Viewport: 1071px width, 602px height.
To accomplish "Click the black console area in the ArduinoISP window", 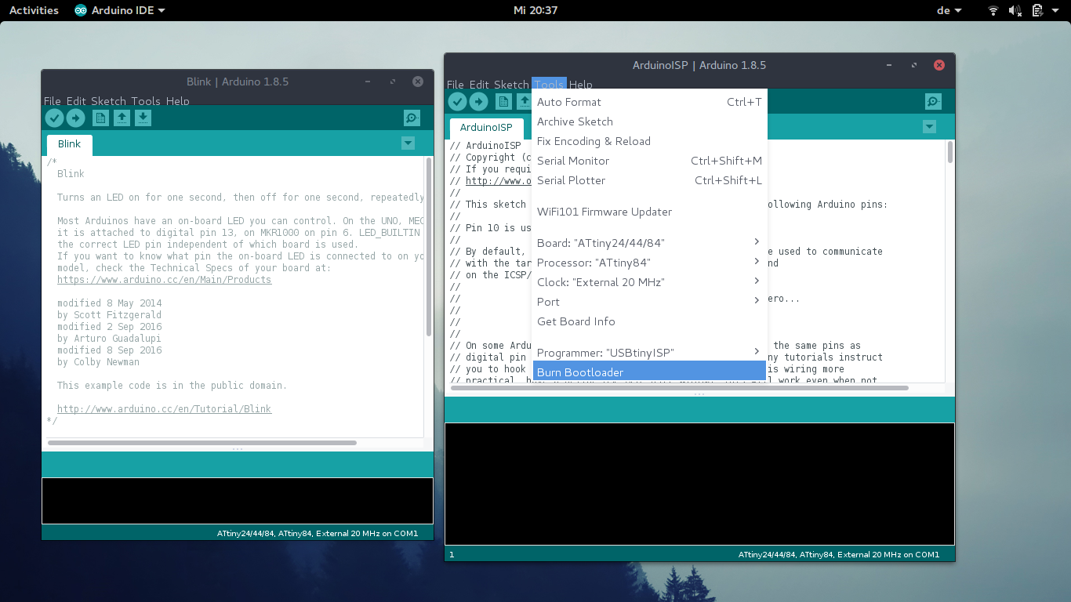I will point(699,484).
